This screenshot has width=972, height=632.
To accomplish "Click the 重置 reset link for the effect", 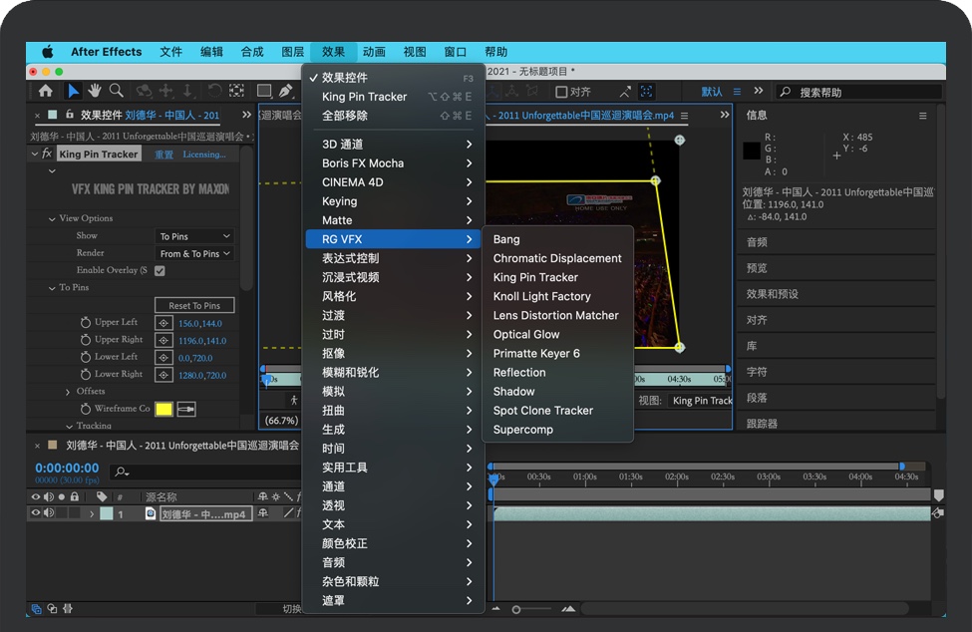I will click(163, 155).
